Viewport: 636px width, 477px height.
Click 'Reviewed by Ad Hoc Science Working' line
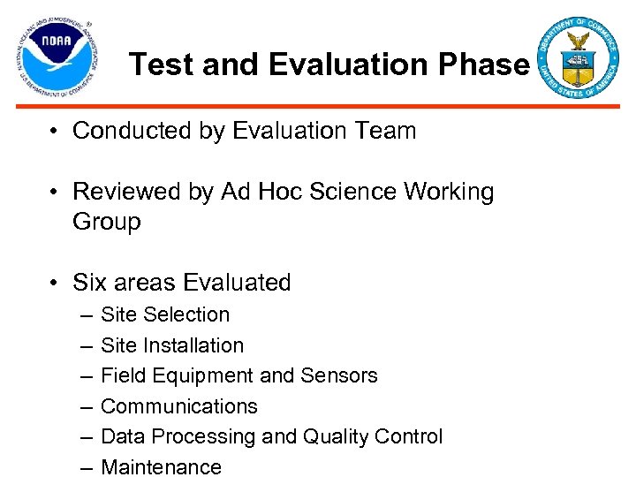[283, 192]
